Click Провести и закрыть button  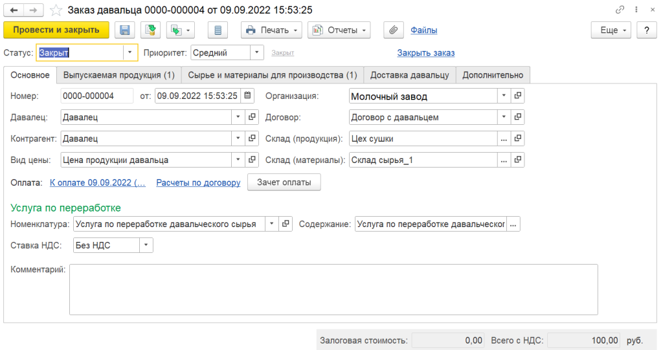[56, 30]
